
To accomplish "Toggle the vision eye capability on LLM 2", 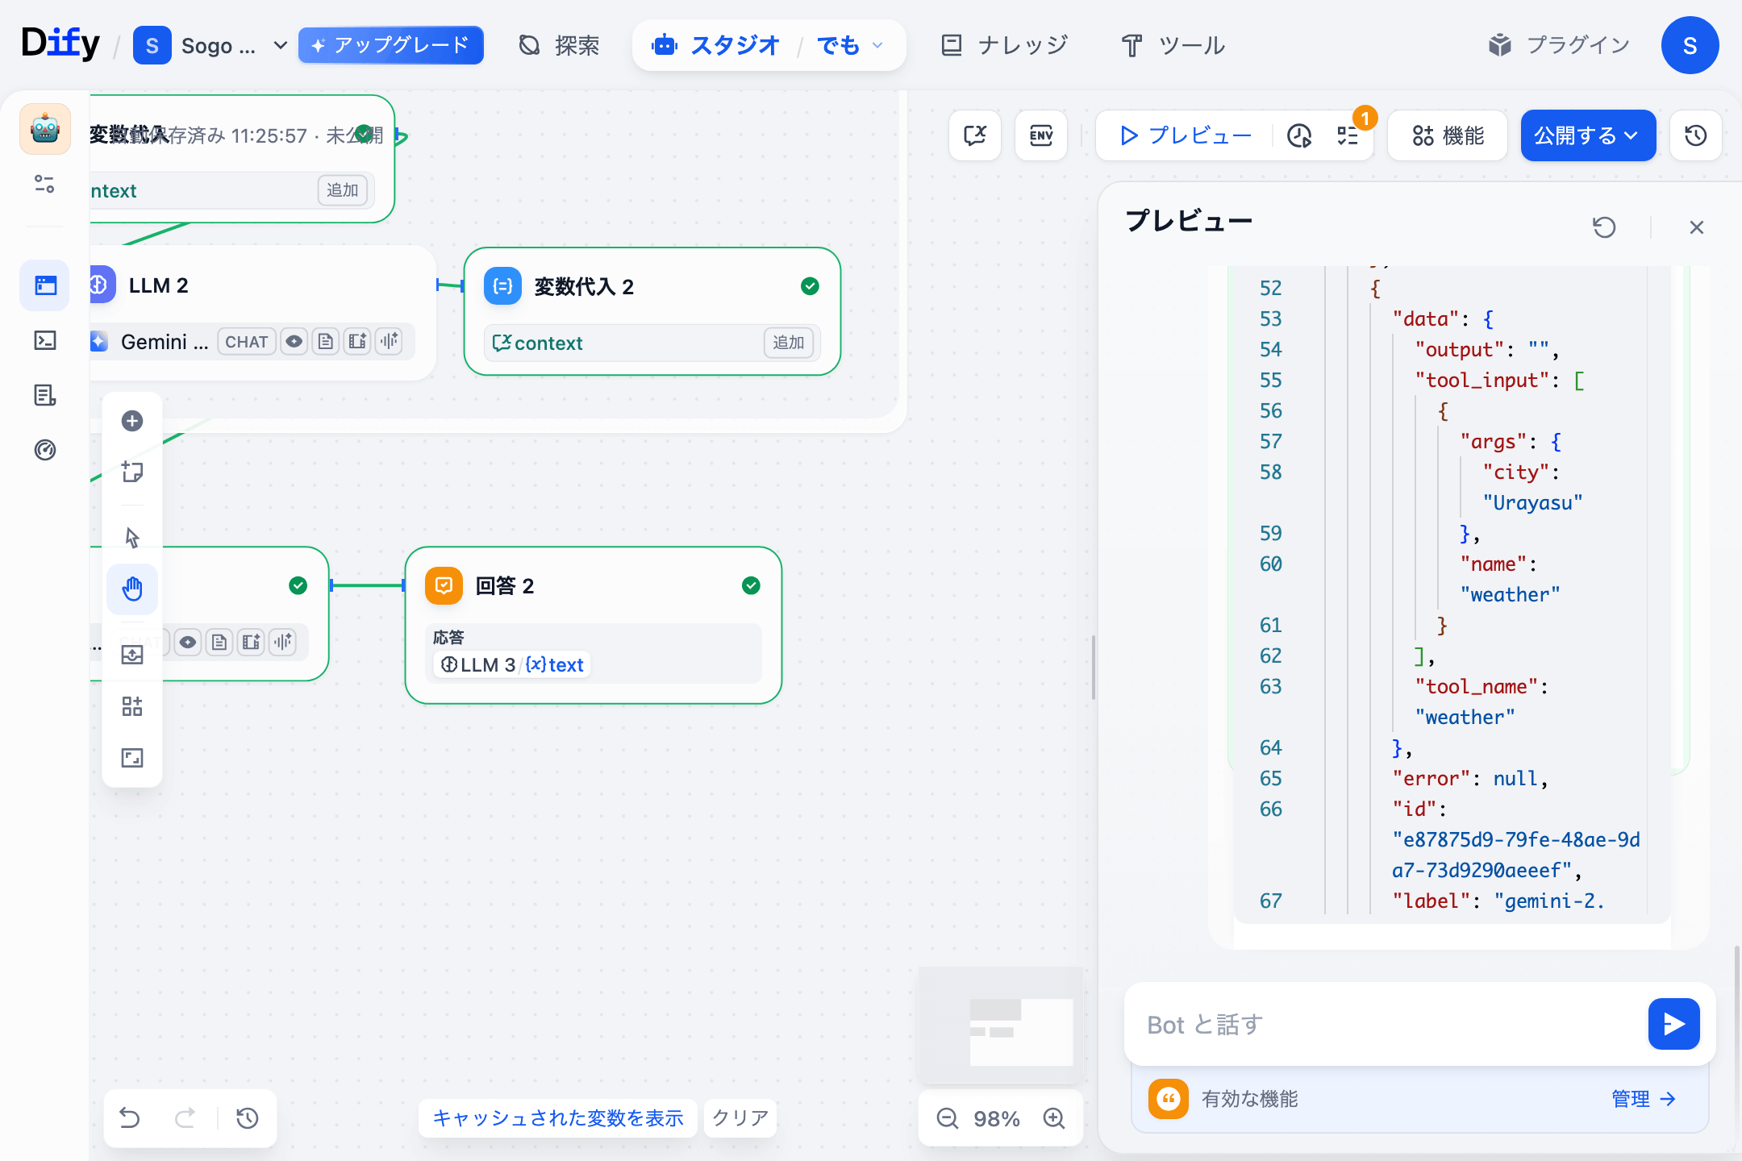I will [x=294, y=341].
